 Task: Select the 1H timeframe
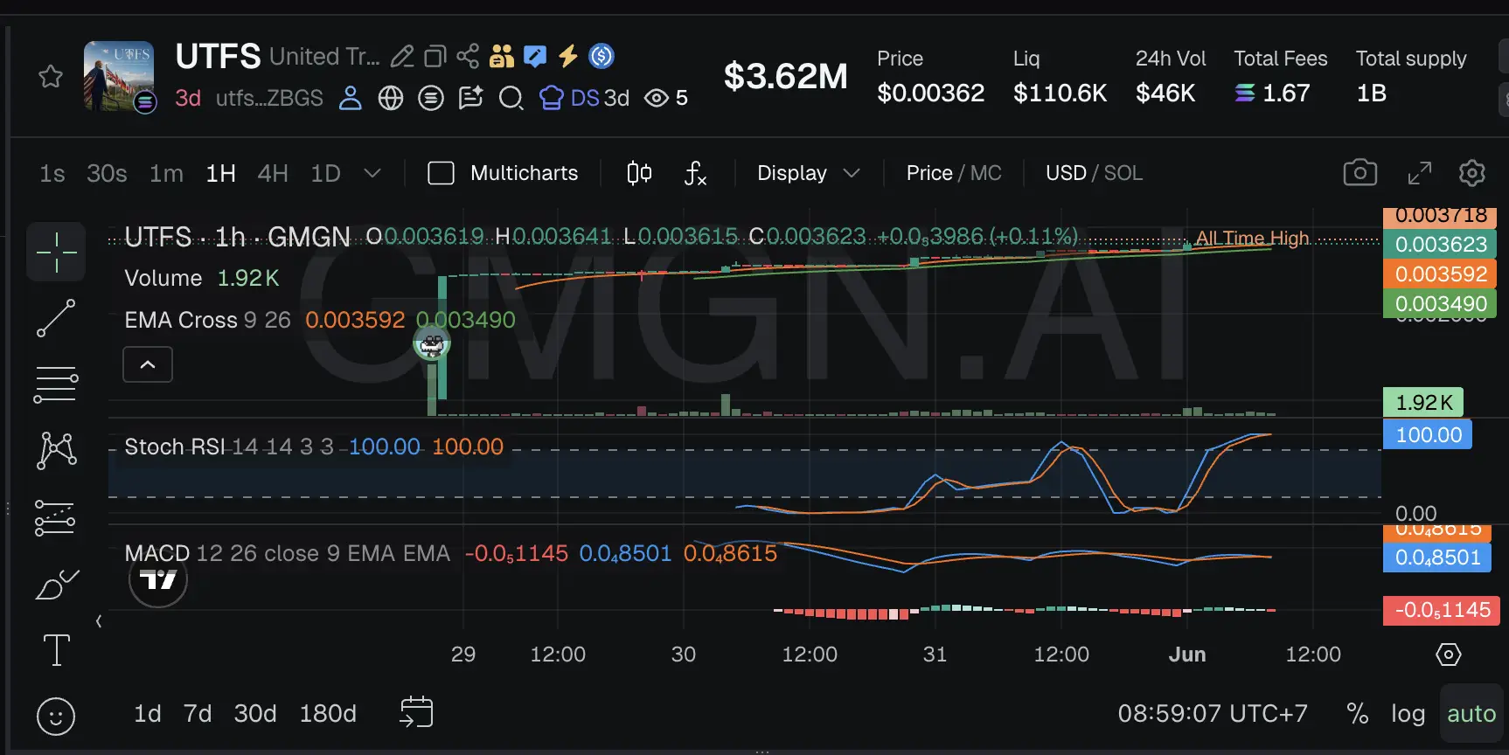221,173
